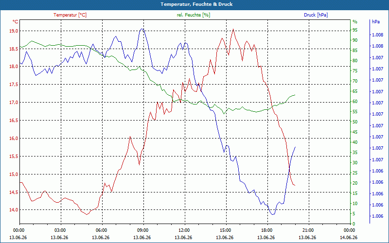
Task: Click the '09:00' time axis label
Action: point(142,230)
